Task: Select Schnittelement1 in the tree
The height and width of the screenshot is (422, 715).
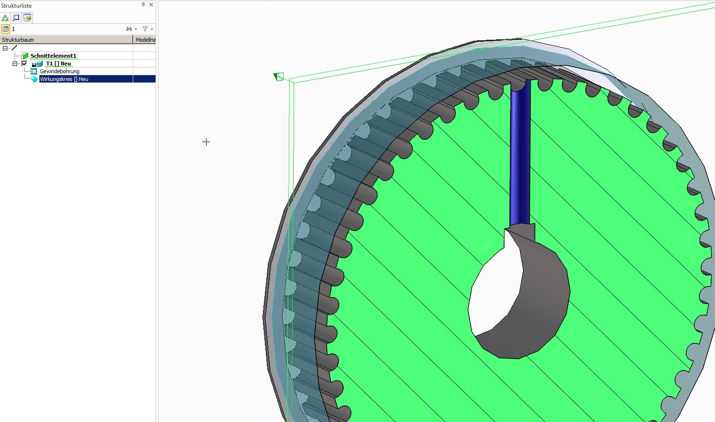Action: tap(53, 56)
